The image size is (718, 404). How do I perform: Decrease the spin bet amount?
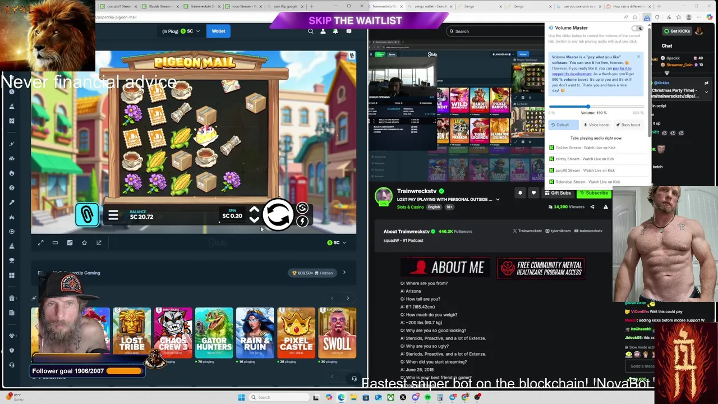coord(254,220)
